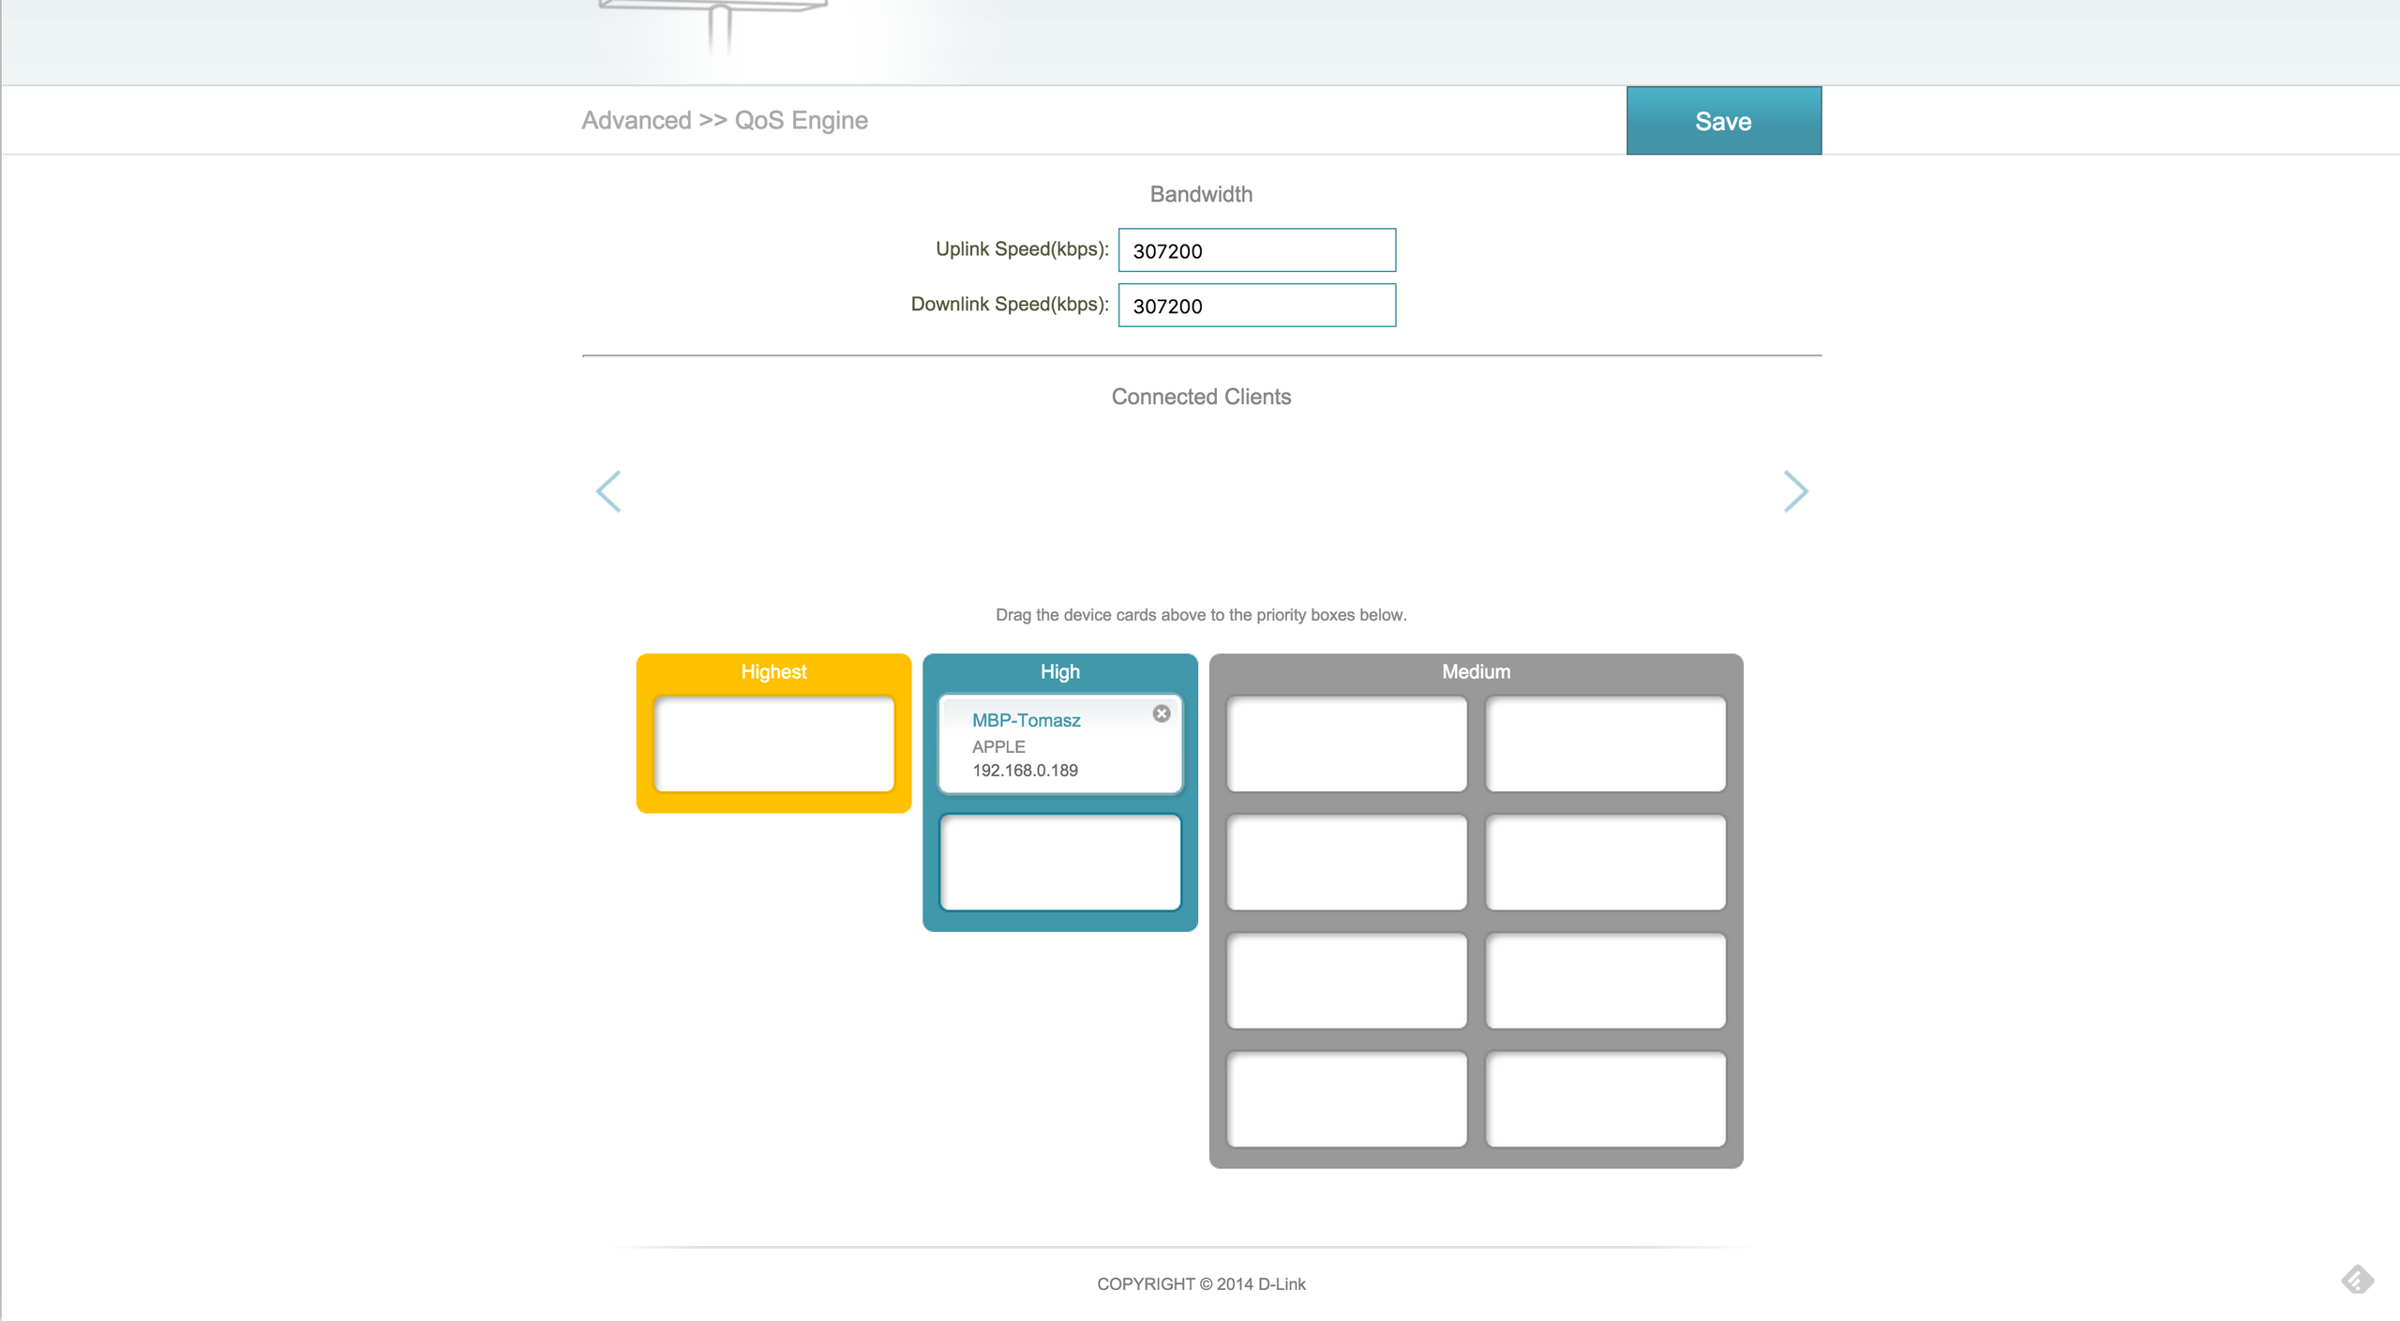Click the bottom-left Medium priority slot
This screenshot has width=2400, height=1321.
pos(1346,1099)
